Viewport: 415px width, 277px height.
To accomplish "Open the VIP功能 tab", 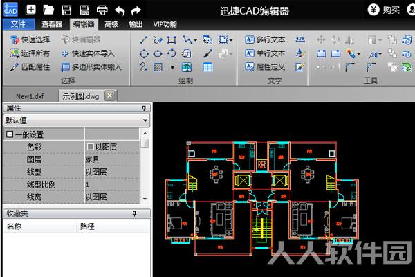I will click(x=165, y=25).
